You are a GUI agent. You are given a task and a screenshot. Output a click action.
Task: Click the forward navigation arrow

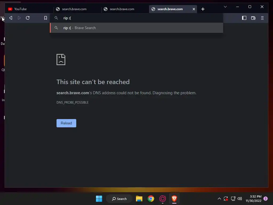[19, 18]
